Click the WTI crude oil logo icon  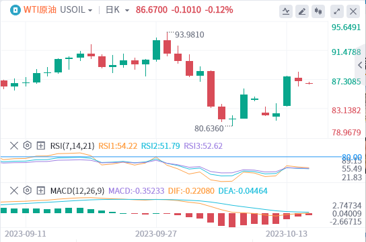(x=15, y=10)
